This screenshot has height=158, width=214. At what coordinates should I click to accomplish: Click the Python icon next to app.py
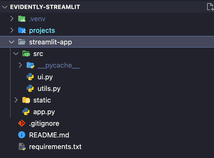pyautogui.click(x=25, y=112)
